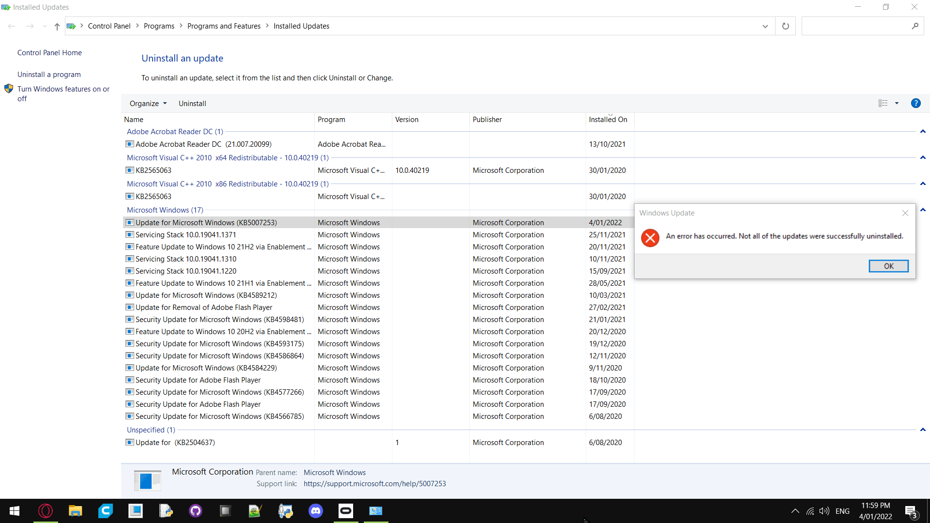Click the refresh icon in address bar

tap(785, 26)
